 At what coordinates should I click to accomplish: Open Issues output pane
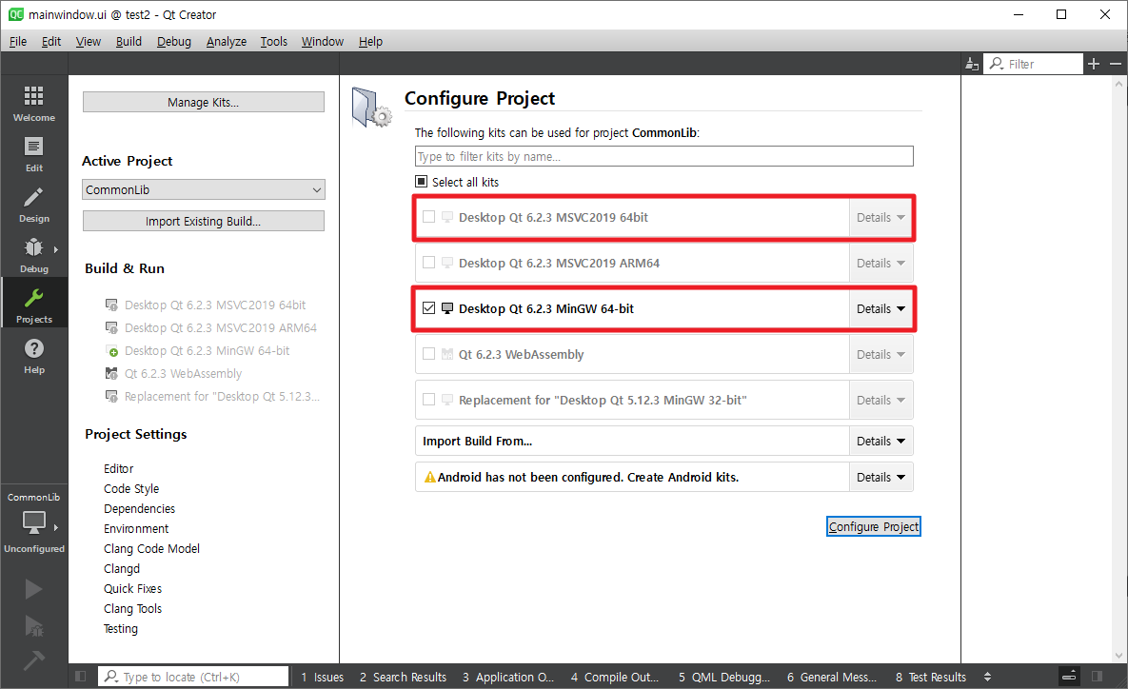323,677
